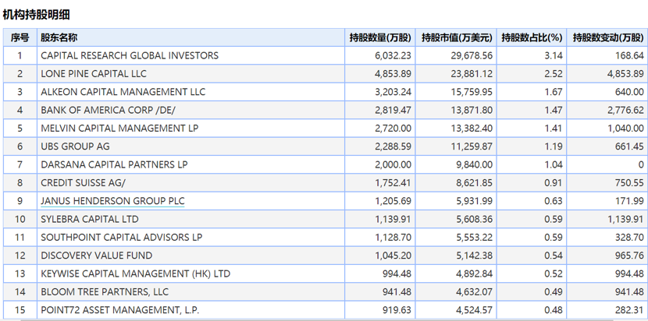The width and height of the screenshot is (648, 321).
Task: Click SOUTHPOINT CAPITAL ADVISORS LP name
Action: [x=122, y=237]
